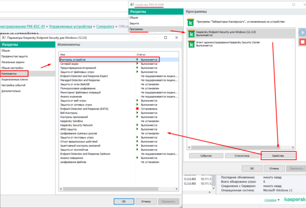Viewport: 306px width, 208px height.
Task: Open Computers breadcrumb link
Action: [x=105, y=27]
